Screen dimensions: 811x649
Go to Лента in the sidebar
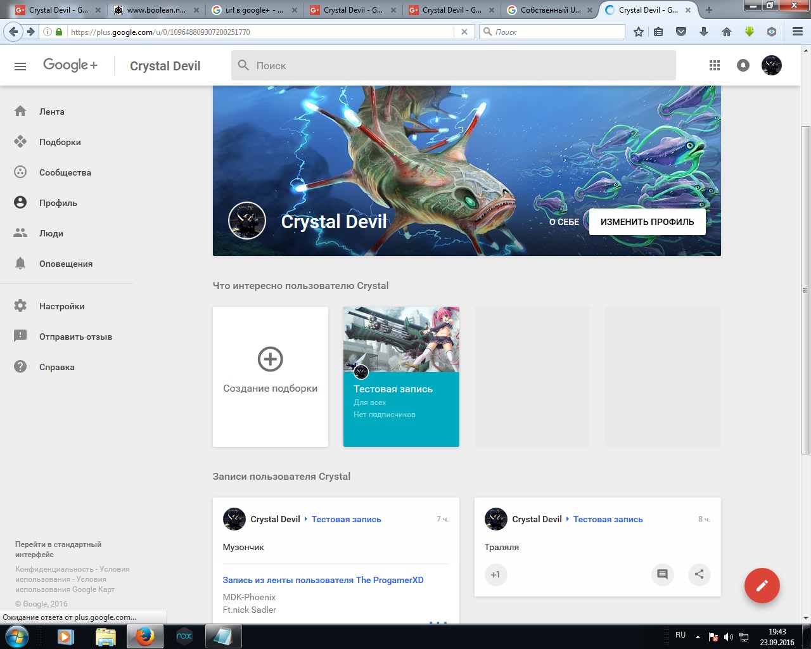51,112
